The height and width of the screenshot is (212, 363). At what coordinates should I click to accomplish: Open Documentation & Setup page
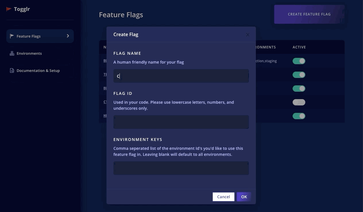pos(38,71)
